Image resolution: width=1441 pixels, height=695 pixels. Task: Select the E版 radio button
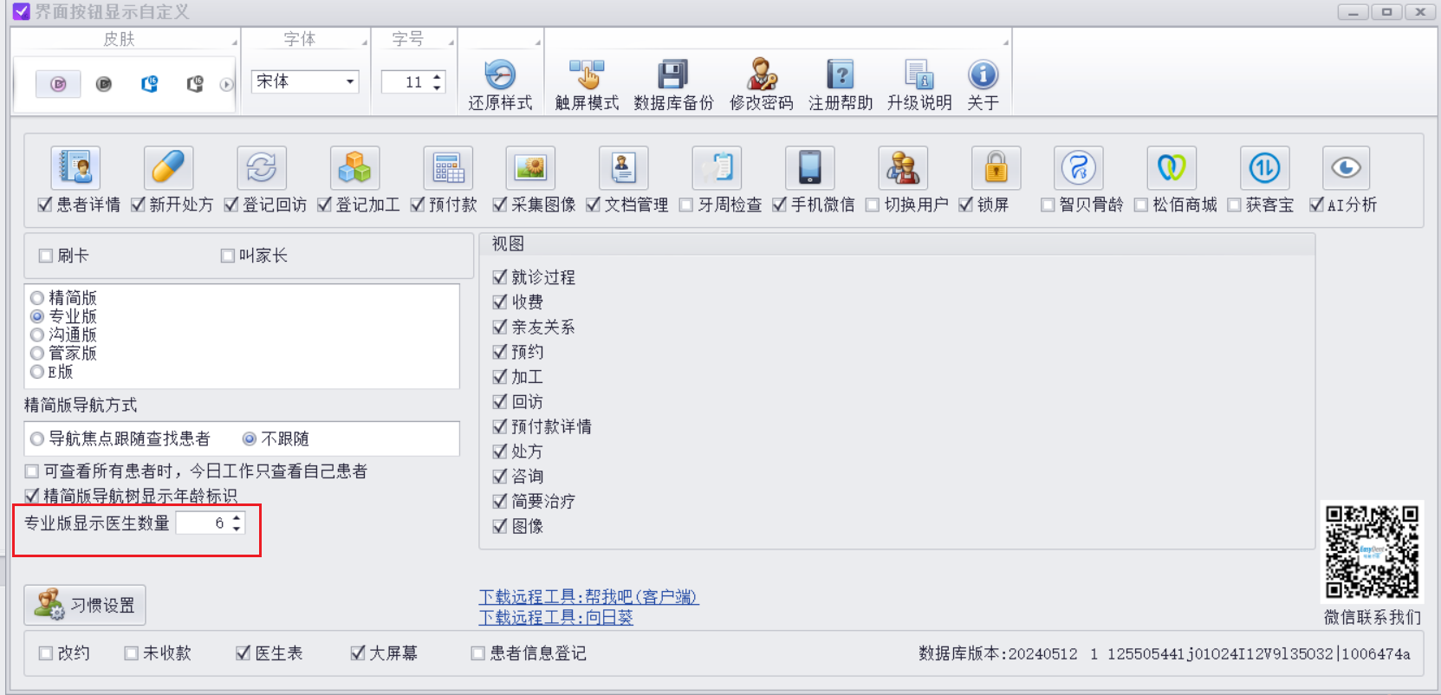[x=37, y=372]
